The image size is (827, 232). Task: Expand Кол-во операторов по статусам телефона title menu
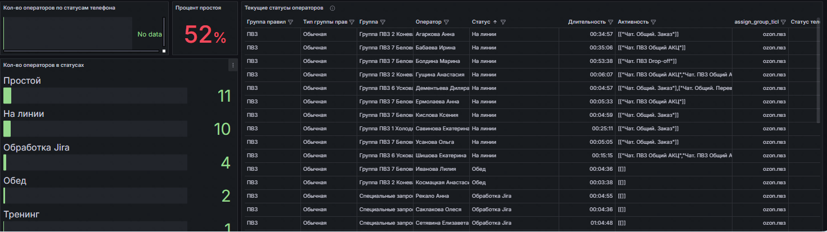(x=59, y=8)
